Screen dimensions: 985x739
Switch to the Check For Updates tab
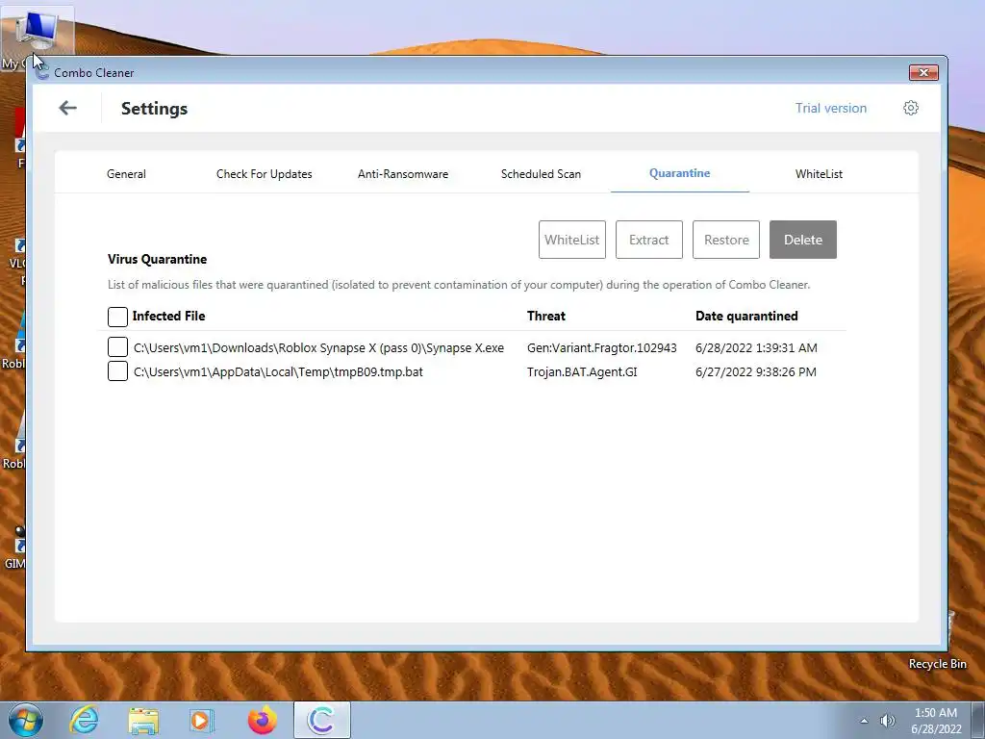tap(264, 174)
